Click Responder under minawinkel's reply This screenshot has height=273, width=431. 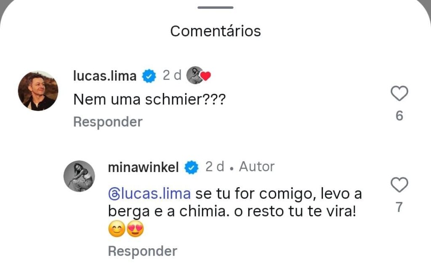point(142,251)
